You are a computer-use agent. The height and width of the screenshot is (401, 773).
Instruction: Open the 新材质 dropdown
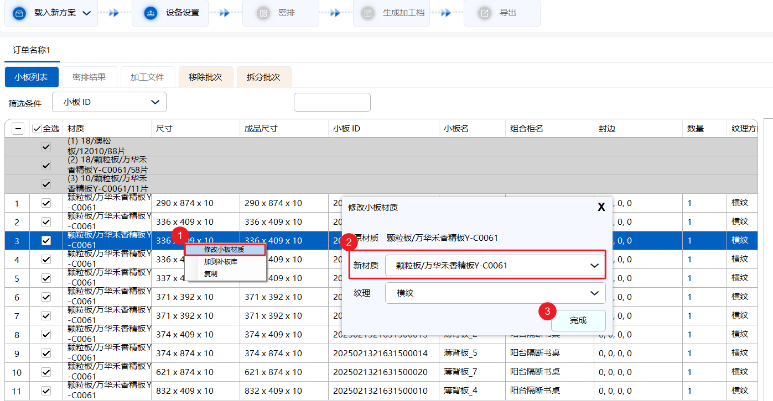point(495,266)
